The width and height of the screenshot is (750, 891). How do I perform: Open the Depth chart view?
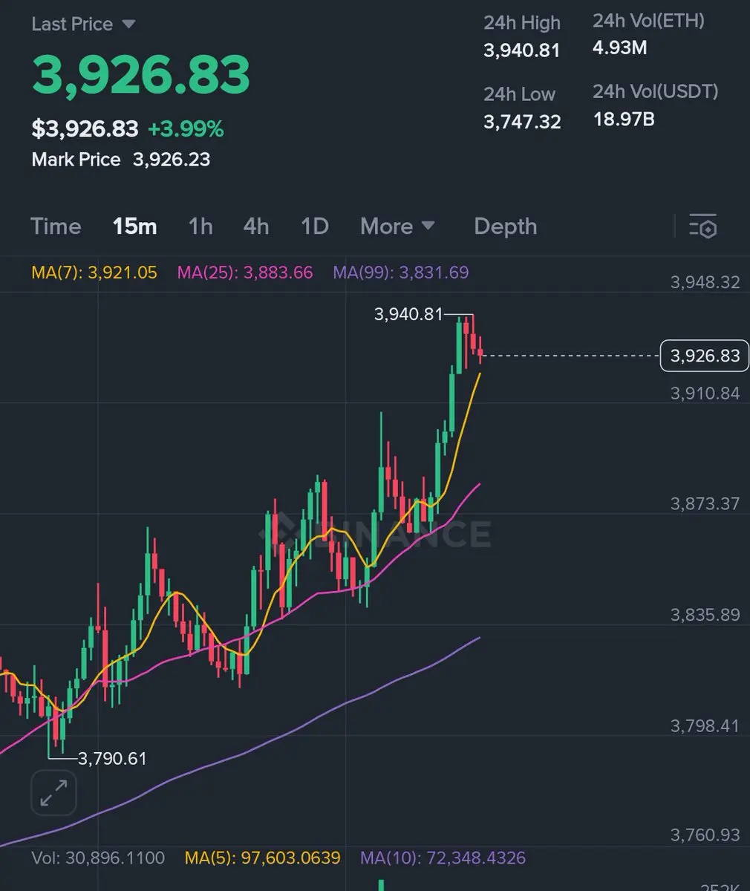(505, 226)
